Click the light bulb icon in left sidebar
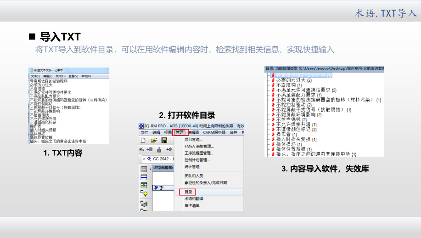This screenshot has width=421, height=238. pyautogui.click(x=144, y=193)
